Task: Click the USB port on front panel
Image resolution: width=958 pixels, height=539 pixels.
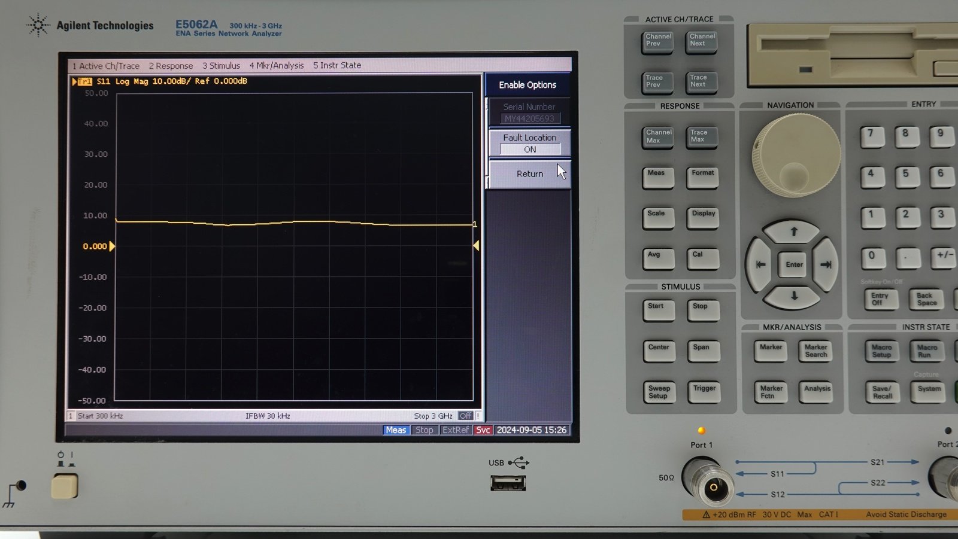Action: point(508,483)
